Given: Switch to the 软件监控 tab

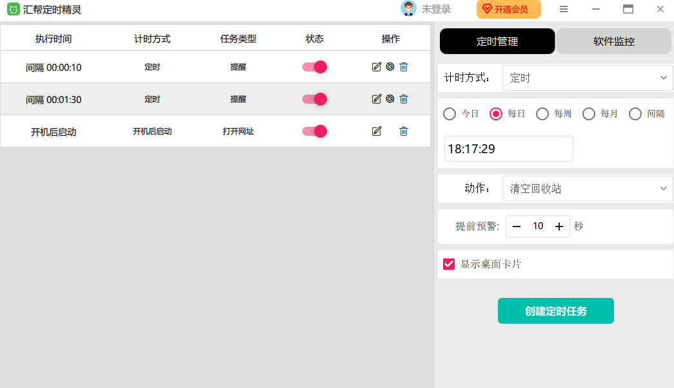Looking at the screenshot, I should click(x=613, y=42).
